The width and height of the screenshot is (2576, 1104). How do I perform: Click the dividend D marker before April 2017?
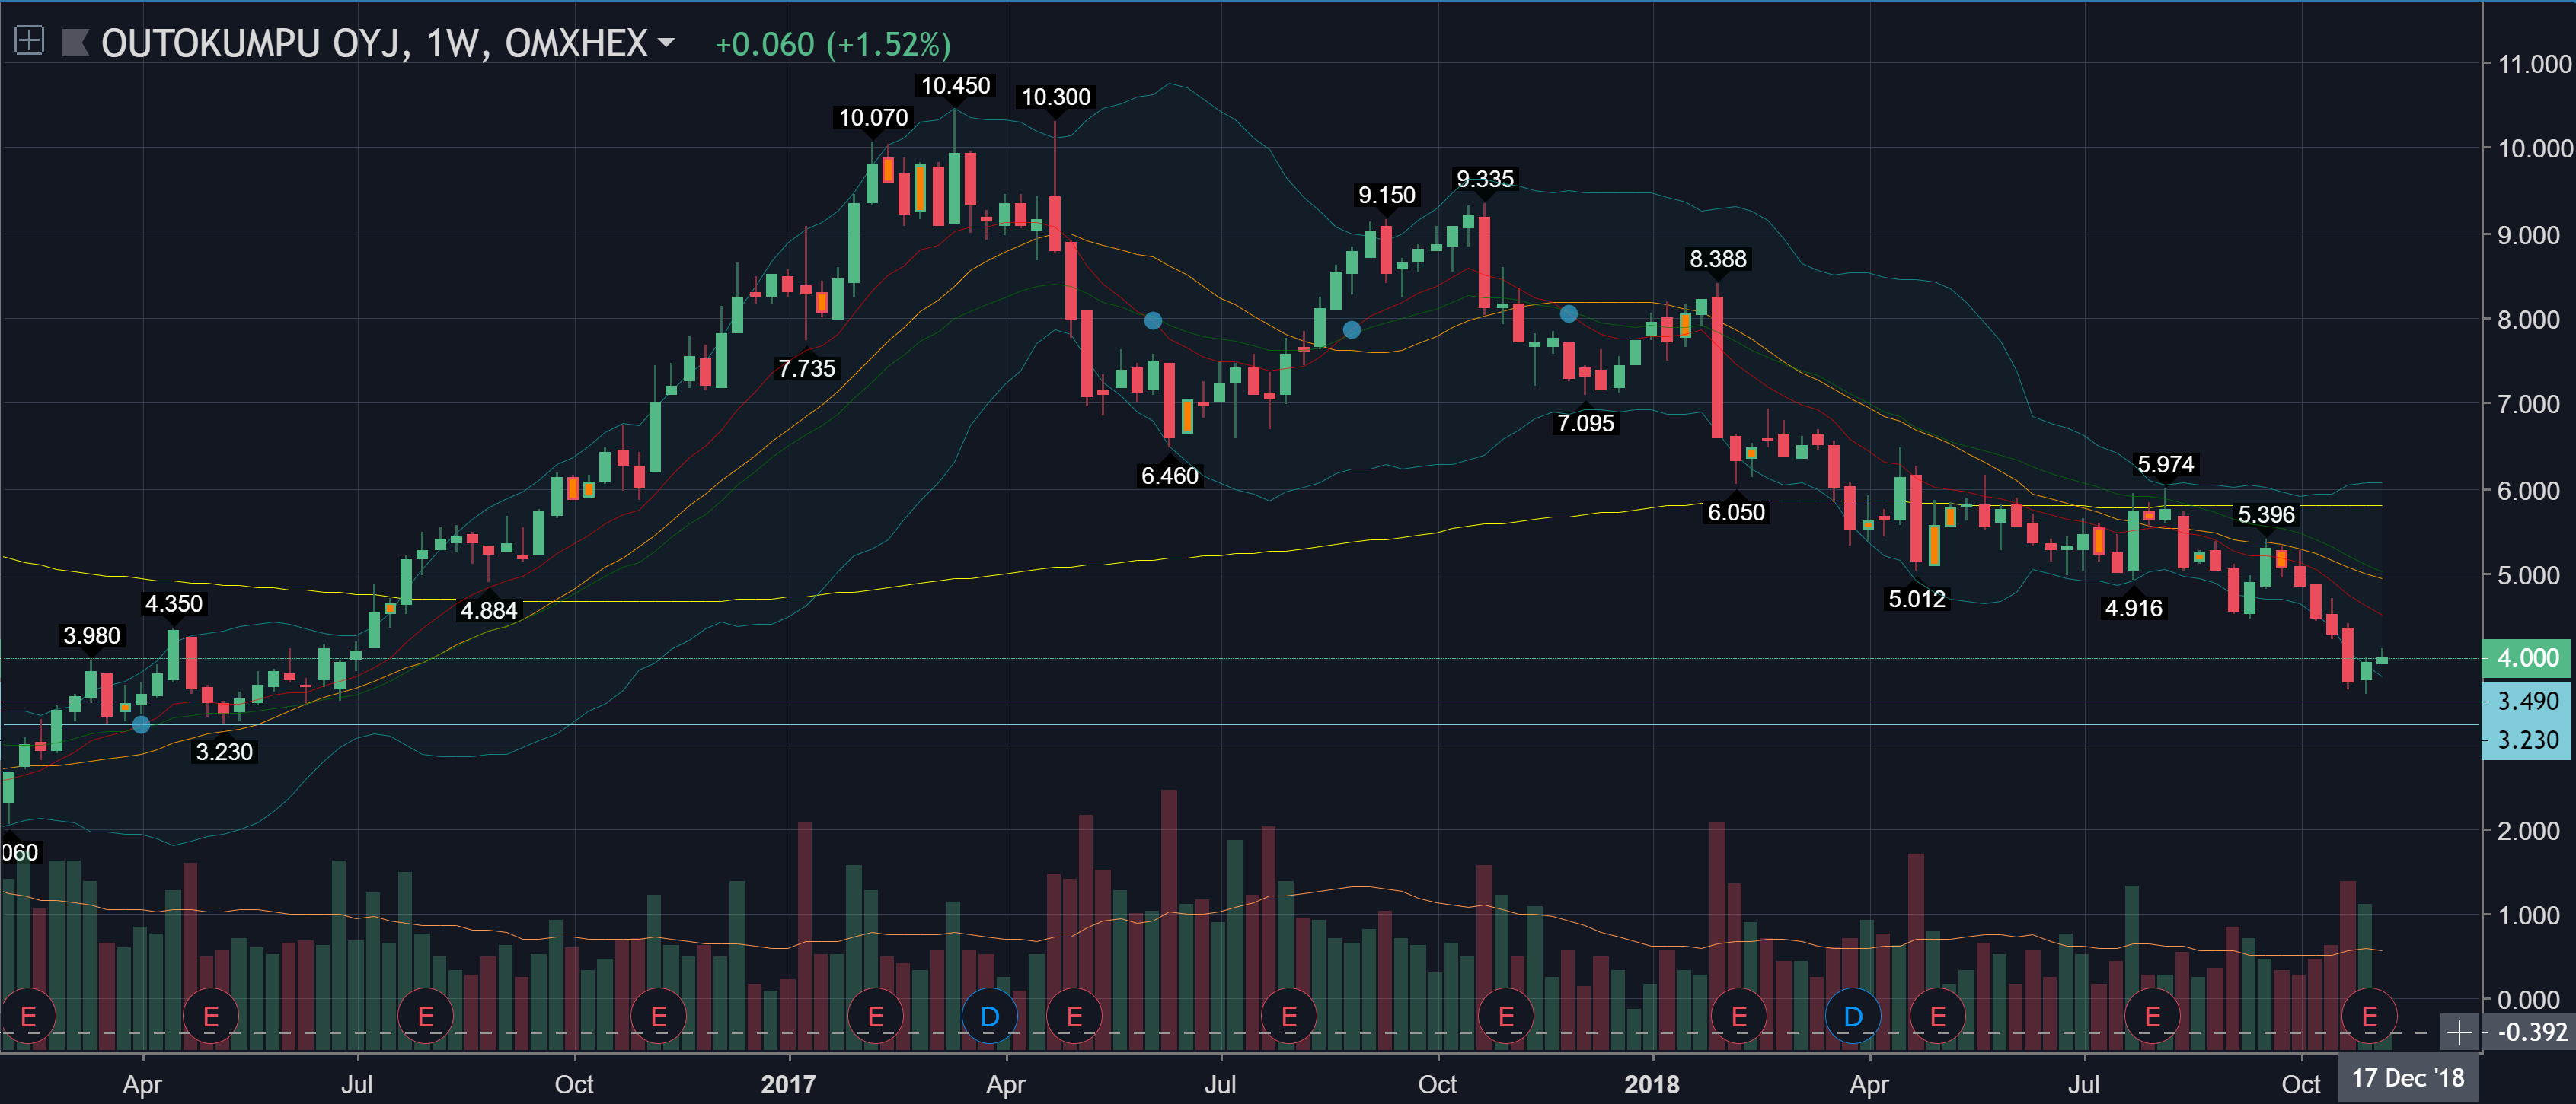click(x=989, y=1017)
